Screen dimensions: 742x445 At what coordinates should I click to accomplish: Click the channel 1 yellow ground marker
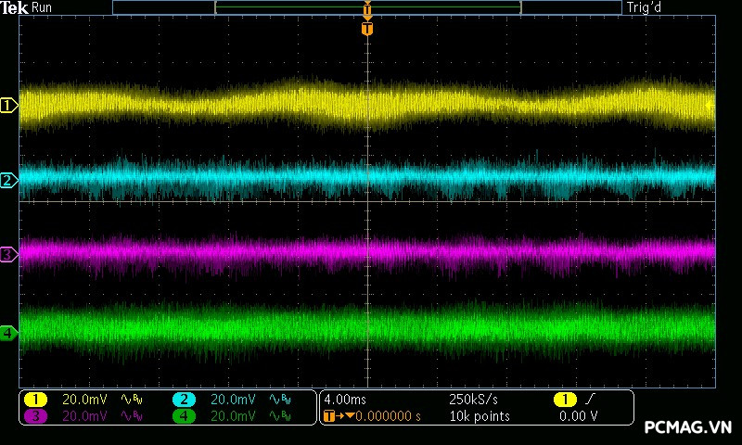(x=9, y=107)
